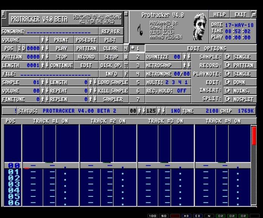Viewport: 263px width, 218px height.
Task: Mute TRACK #4 ON header
Action: click(223, 121)
